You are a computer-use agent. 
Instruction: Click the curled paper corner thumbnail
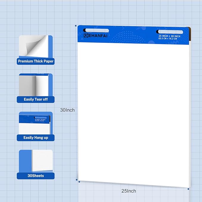coord(36,46)
